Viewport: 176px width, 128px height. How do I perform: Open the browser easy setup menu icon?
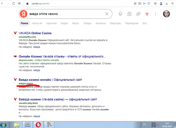tap(172, 4)
